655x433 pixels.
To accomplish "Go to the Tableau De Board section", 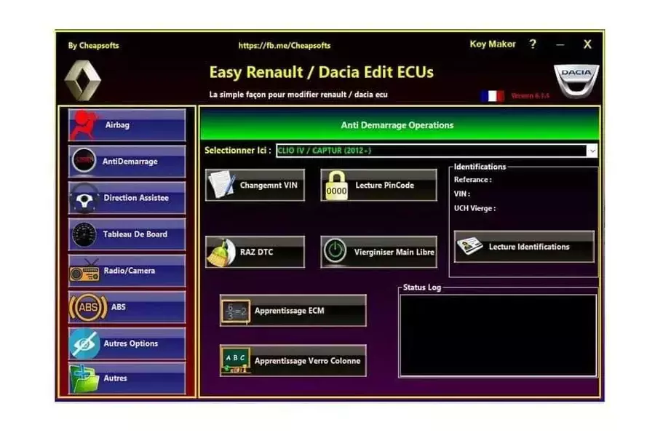I will [x=127, y=234].
